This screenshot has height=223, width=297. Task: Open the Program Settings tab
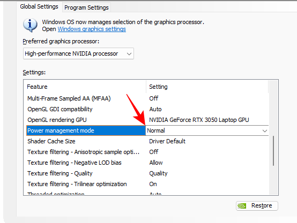[x=86, y=7]
